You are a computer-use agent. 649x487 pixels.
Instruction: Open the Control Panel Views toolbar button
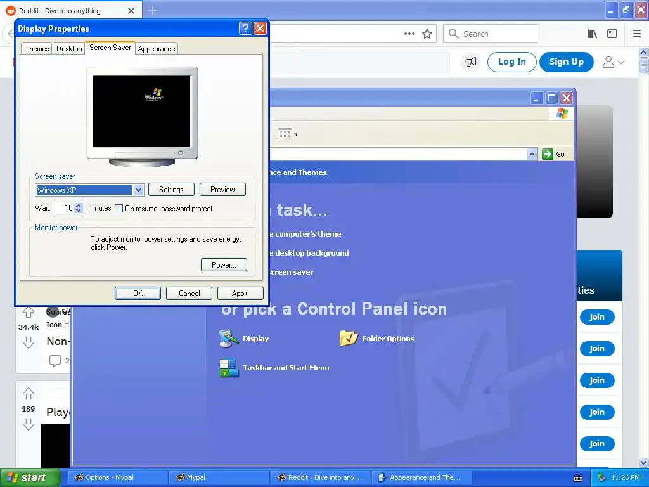[x=287, y=134]
